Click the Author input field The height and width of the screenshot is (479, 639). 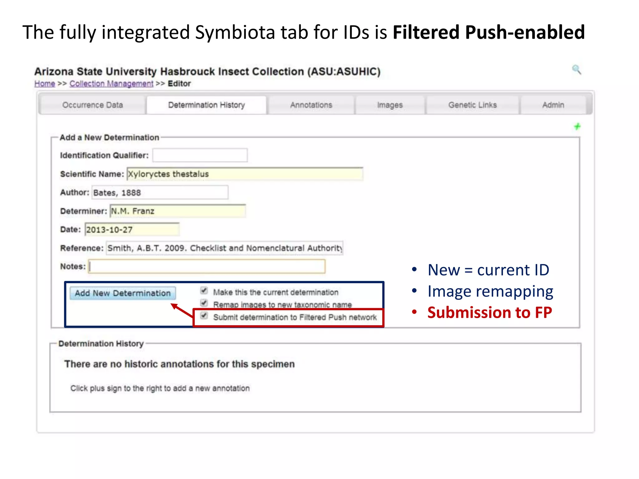click(x=160, y=192)
